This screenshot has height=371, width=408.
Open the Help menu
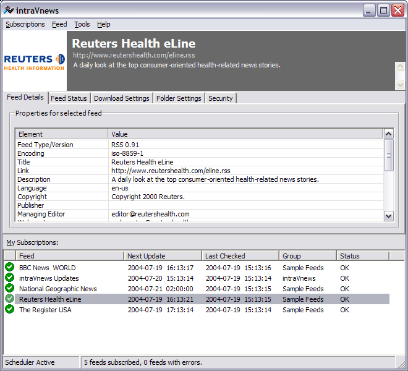coord(104,24)
